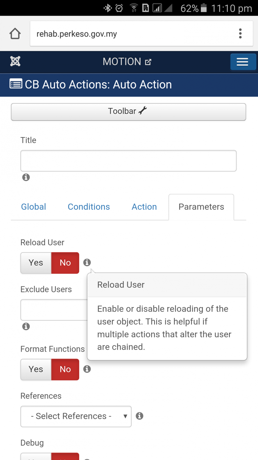
Task: Click into the Title input field
Action: coord(128,161)
